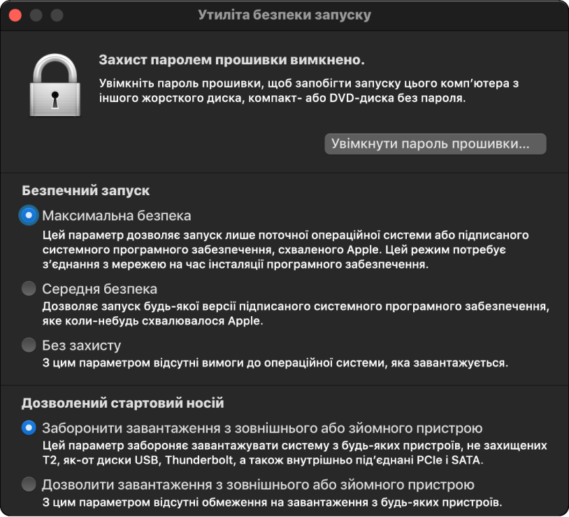Click the firmware lock padlock icon
The width and height of the screenshot is (569, 517).
coord(56,85)
